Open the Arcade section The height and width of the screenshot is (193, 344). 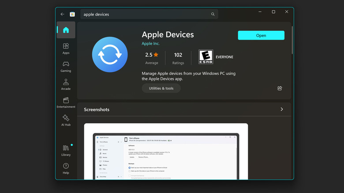click(66, 85)
